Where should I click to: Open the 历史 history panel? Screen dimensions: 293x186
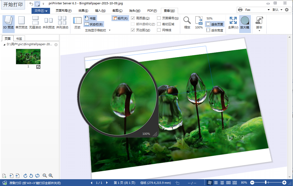click(x=77, y=24)
